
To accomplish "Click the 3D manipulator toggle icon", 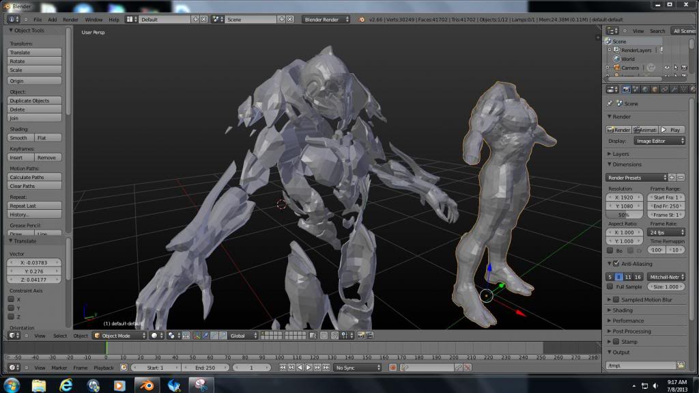I will (197, 336).
